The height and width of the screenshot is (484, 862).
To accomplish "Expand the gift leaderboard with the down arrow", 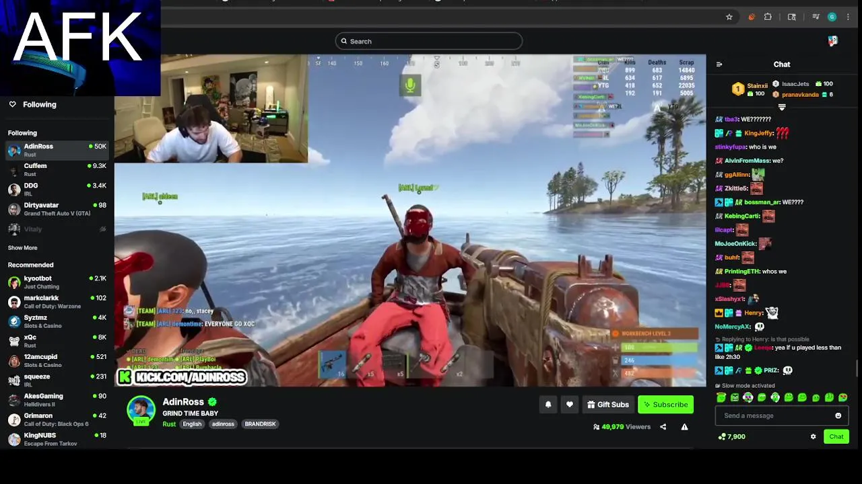I will 782,107.
